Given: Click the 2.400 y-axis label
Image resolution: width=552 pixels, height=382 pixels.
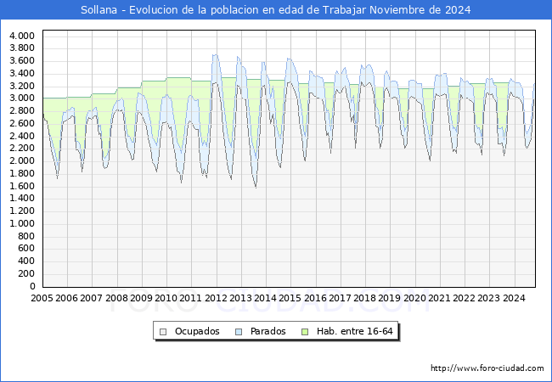Looking at the screenshot, I should coord(22,136).
